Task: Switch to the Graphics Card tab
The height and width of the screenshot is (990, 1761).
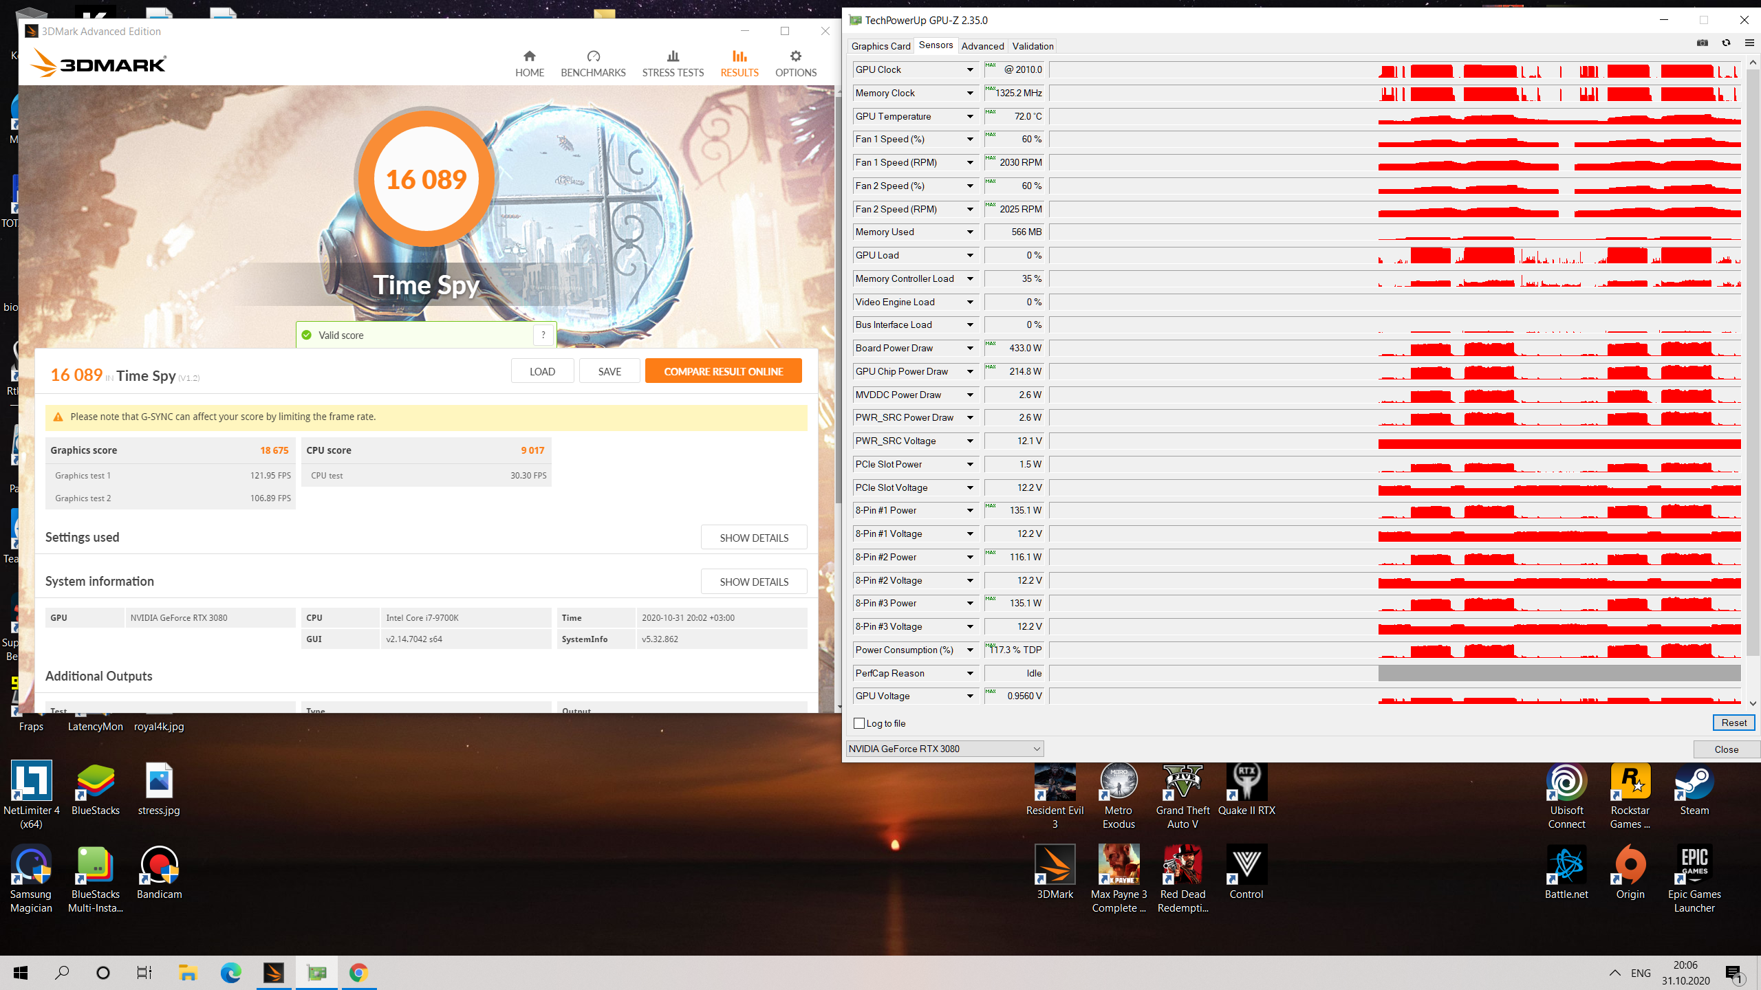Action: [x=880, y=46]
